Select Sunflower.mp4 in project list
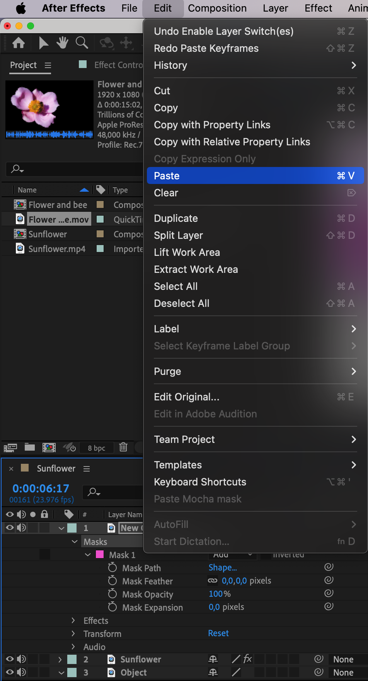The image size is (368, 681). [x=57, y=249]
